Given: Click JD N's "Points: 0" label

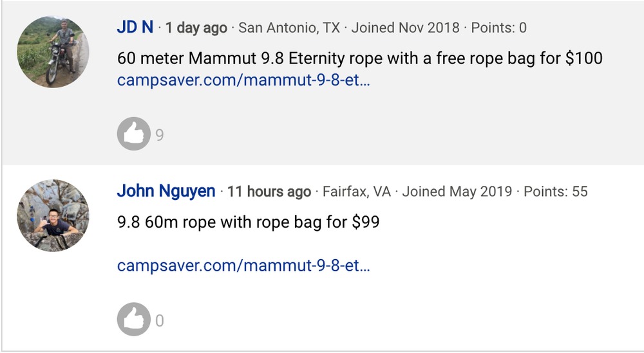Looking at the screenshot, I should pos(498,28).
